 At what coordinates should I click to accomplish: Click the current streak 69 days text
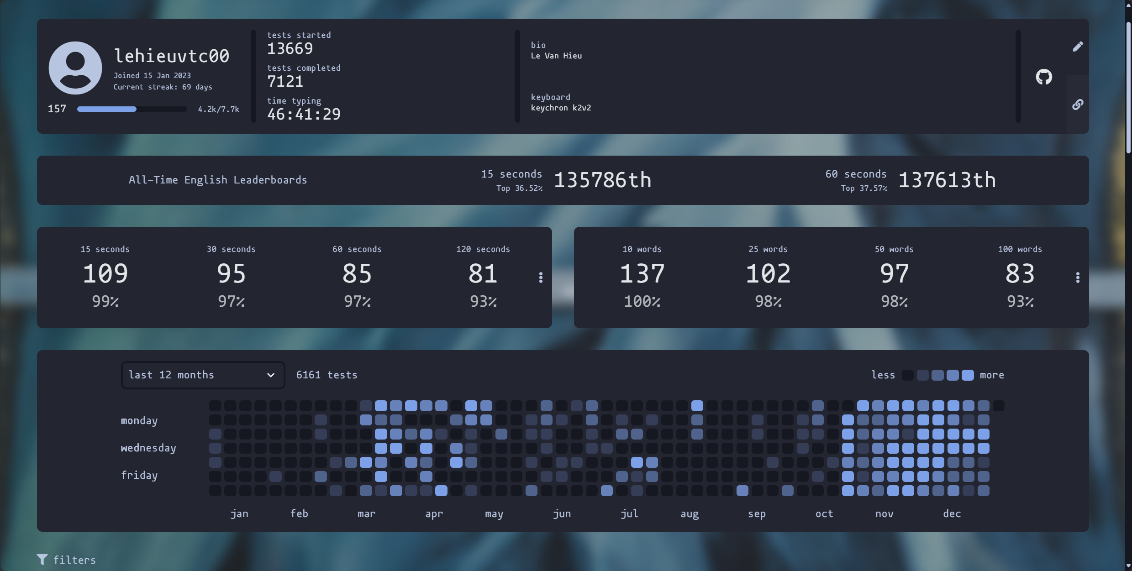click(163, 86)
